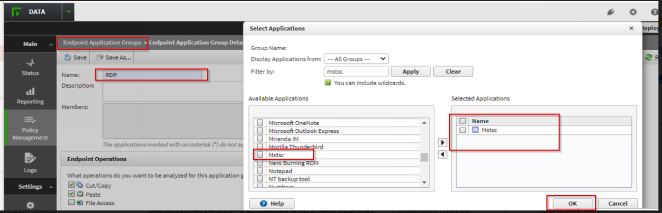Open the Reporting section in sidebar

(x=30, y=95)
